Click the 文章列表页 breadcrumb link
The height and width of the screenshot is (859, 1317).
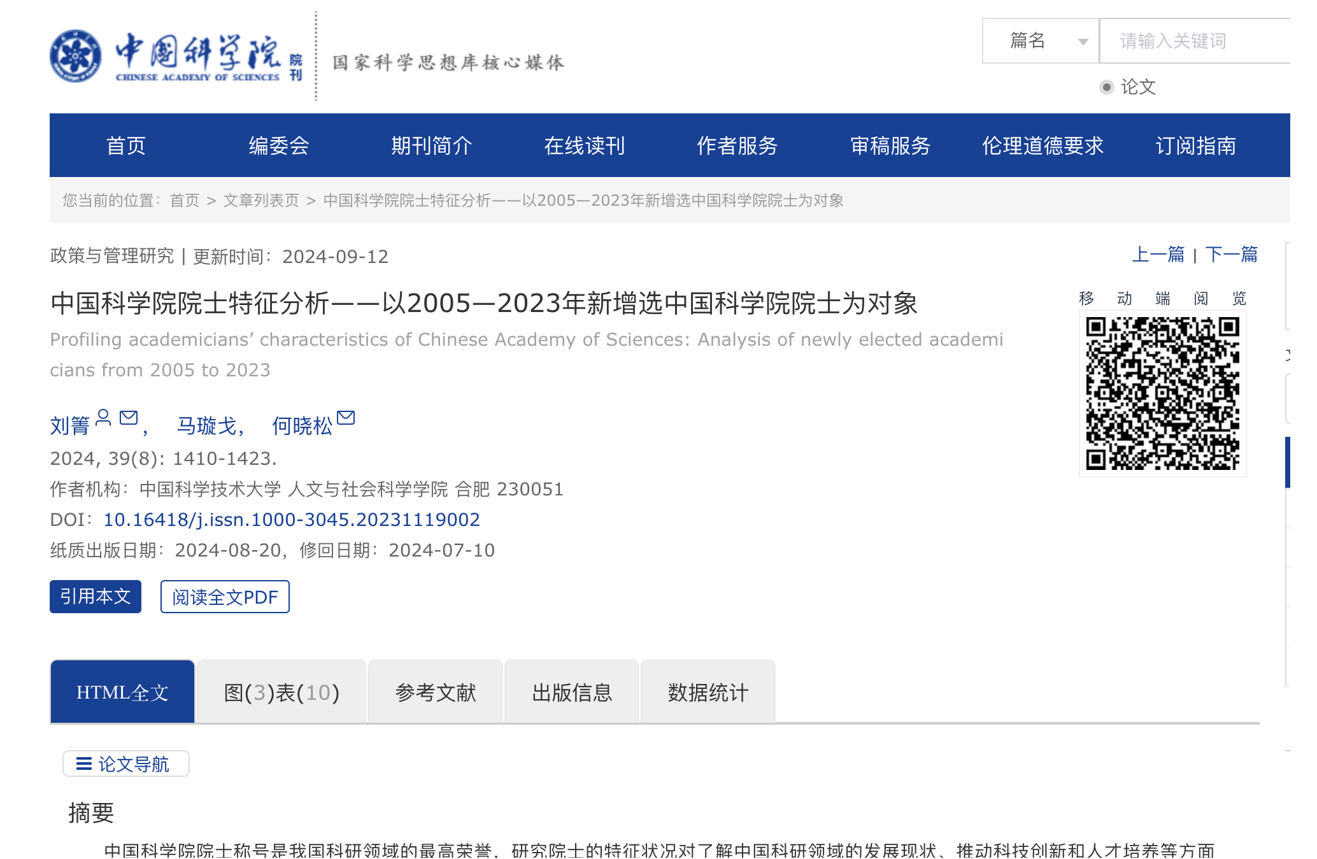pyautogui.click(x=261, y=201)
